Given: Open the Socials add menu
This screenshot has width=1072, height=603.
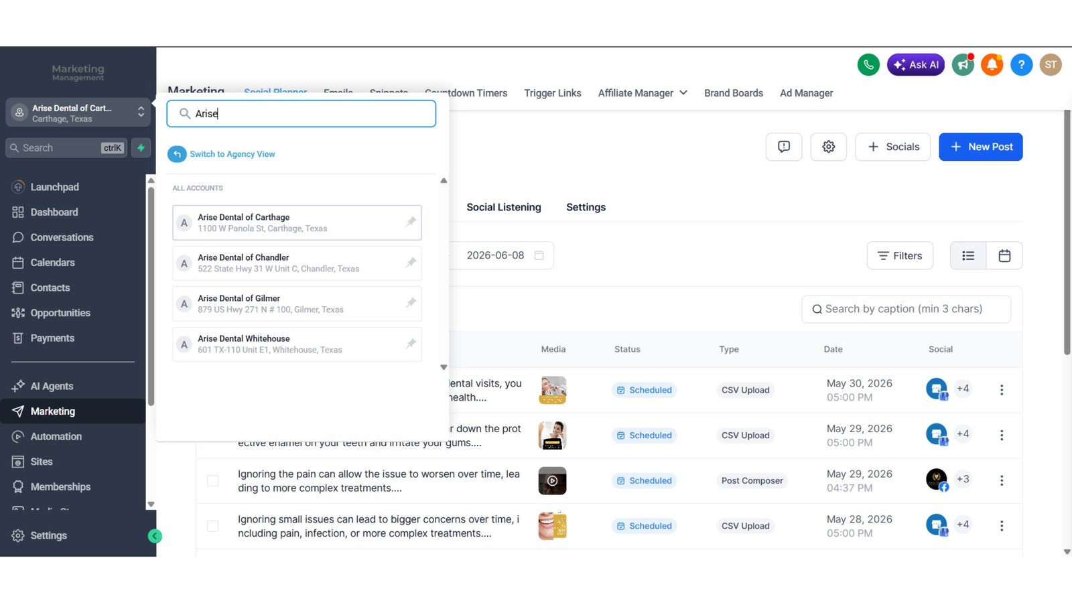Looking at the screenshot, I should pos(892,147).
